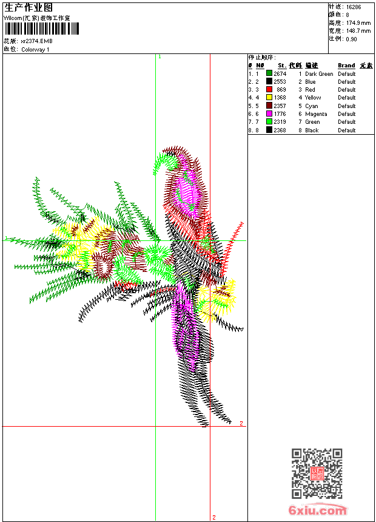
Task: Click stitch count 869 in the Red row
Action: [x=281, y=90]
